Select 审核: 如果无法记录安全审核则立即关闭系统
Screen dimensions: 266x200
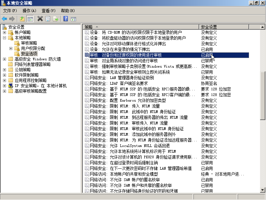tap(130, 72)
